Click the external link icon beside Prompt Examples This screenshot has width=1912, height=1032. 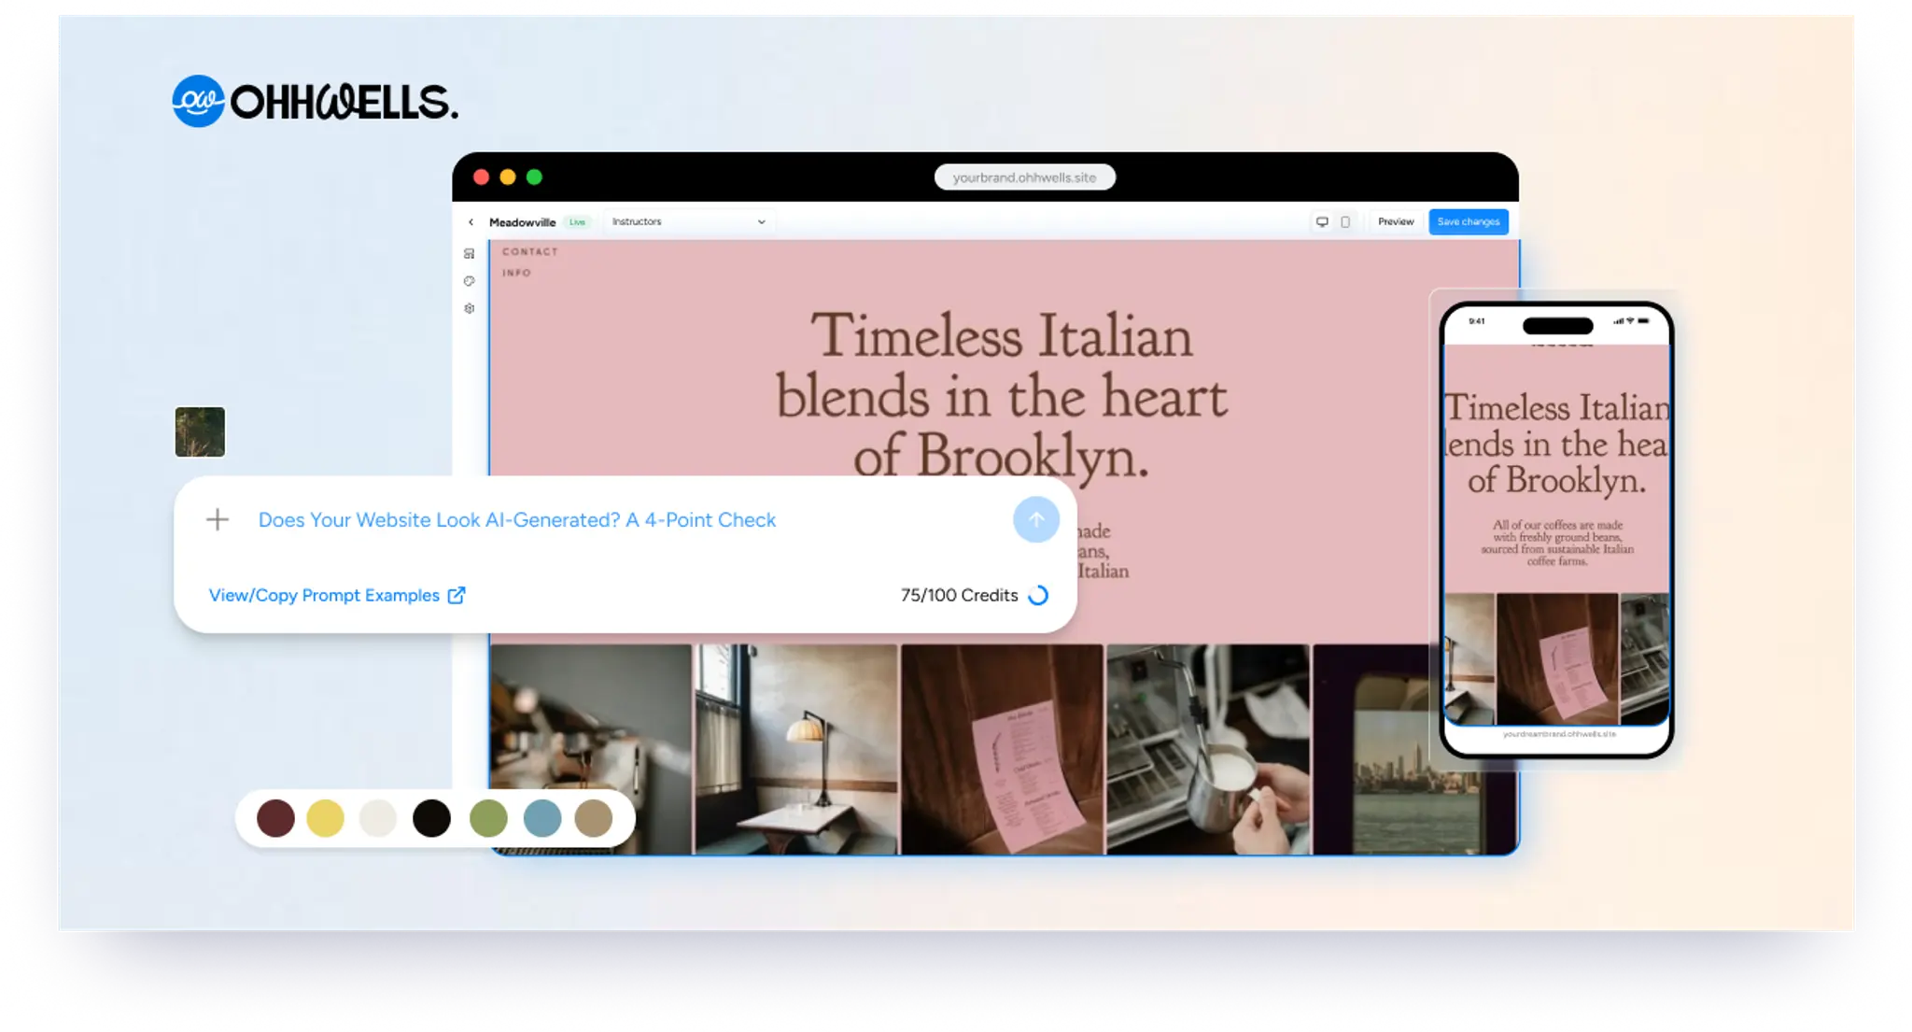457,596
